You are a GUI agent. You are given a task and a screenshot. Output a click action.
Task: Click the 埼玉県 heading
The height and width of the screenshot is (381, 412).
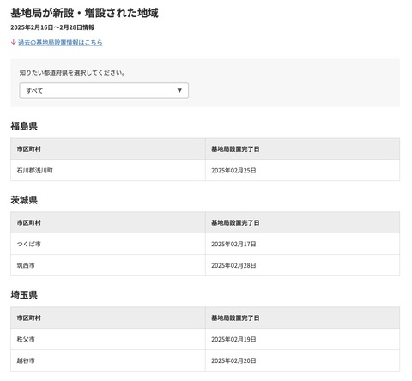(24, 295)
